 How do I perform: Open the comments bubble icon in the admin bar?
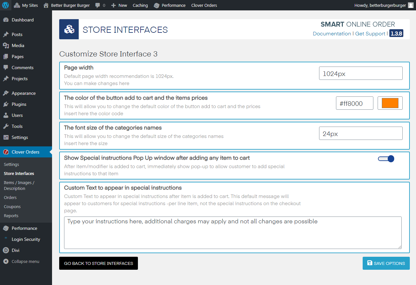(x=98, y=5)
